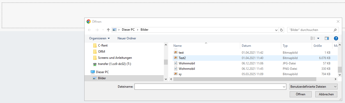Open the Organisieren dropdown menu
Image resolution: width=345 pixels, height=103 pixels.
(x=99, y=38)
